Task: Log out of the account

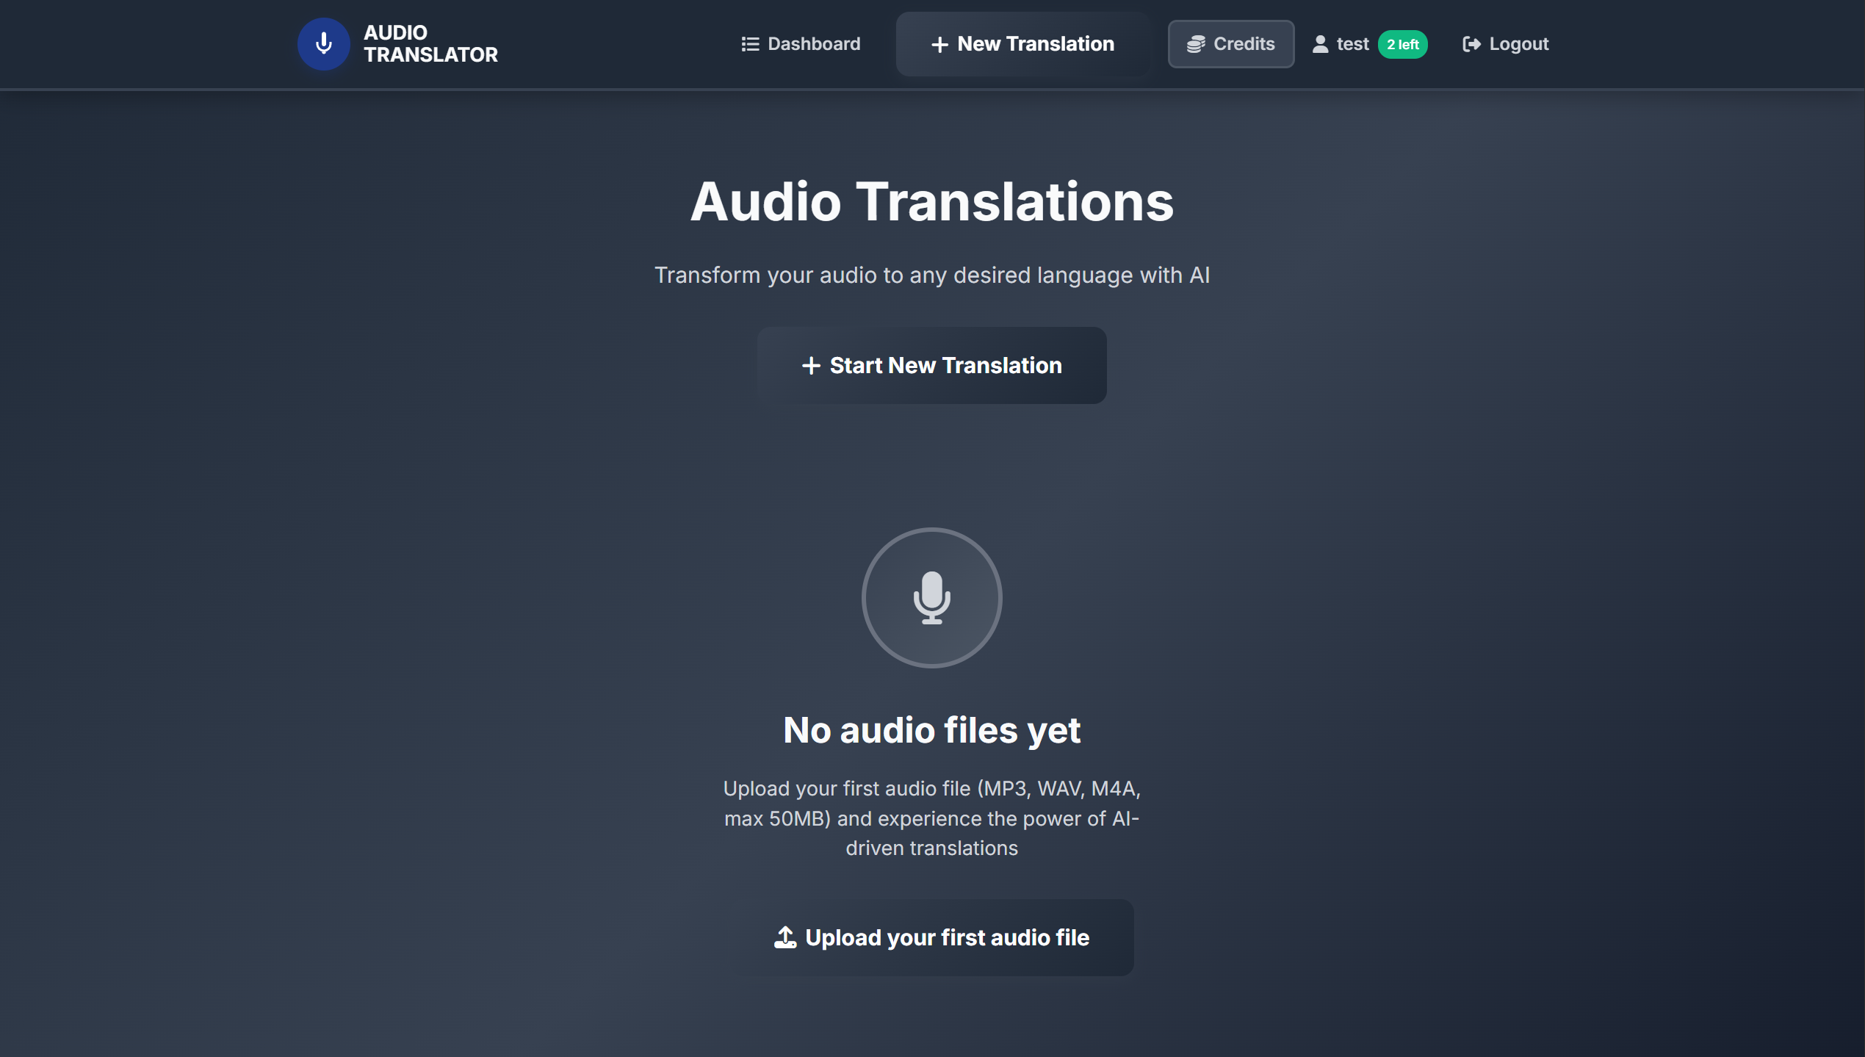Action: pyautogui.click(x=1504, y=44)
